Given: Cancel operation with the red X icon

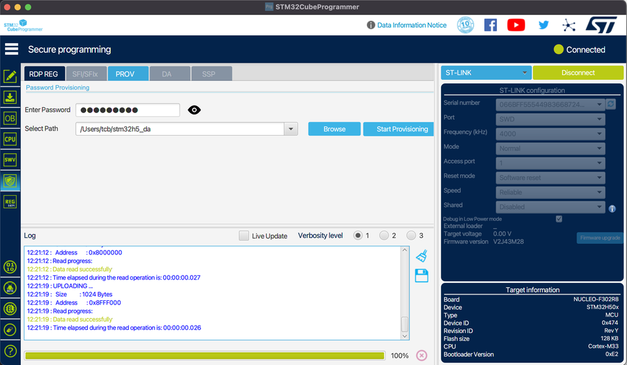Looking at the screenshot, I should click(422, 356).
